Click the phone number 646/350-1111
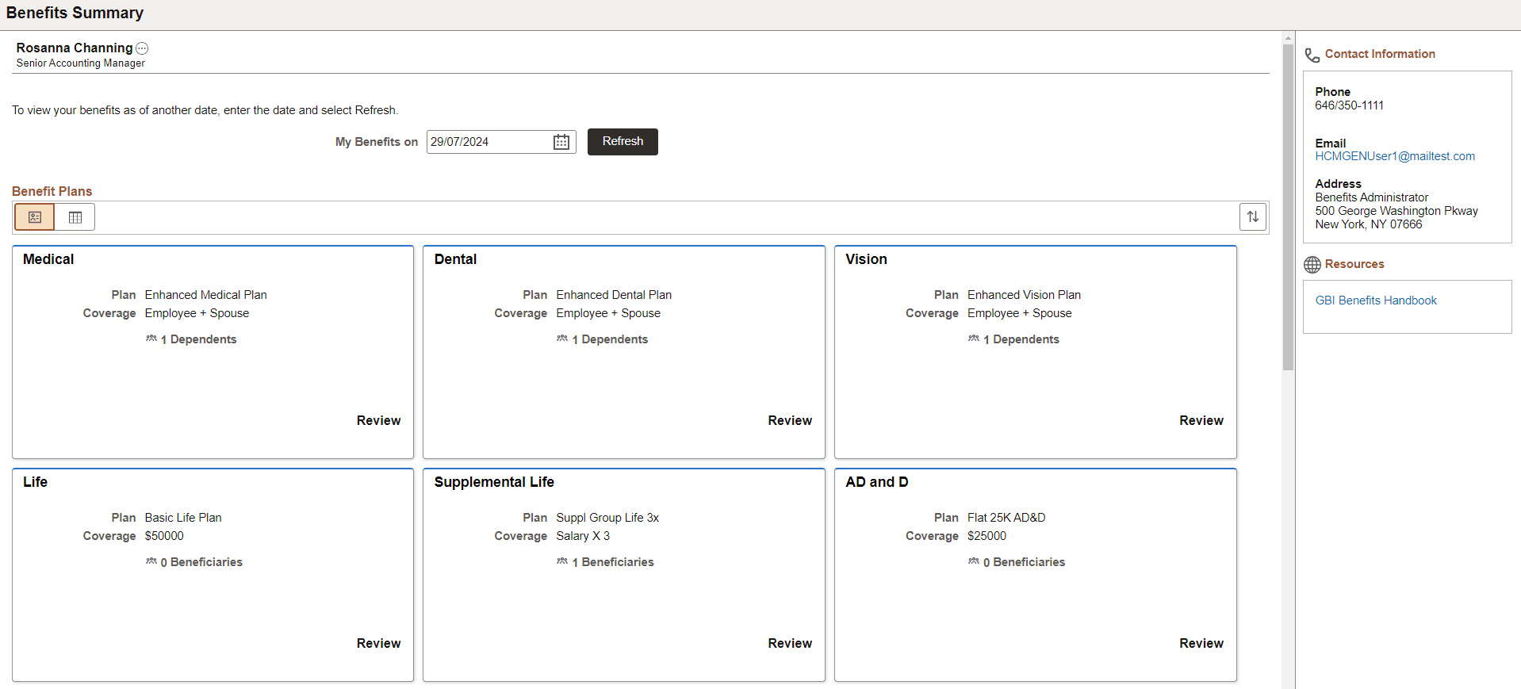Viewport: 1521px width, 689px height. (1349, 105)
